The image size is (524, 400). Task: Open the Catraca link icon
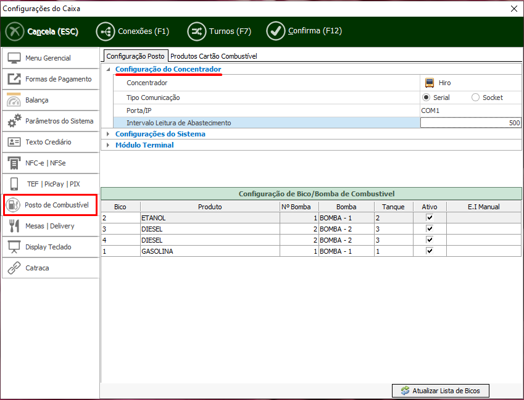point(14,268)
